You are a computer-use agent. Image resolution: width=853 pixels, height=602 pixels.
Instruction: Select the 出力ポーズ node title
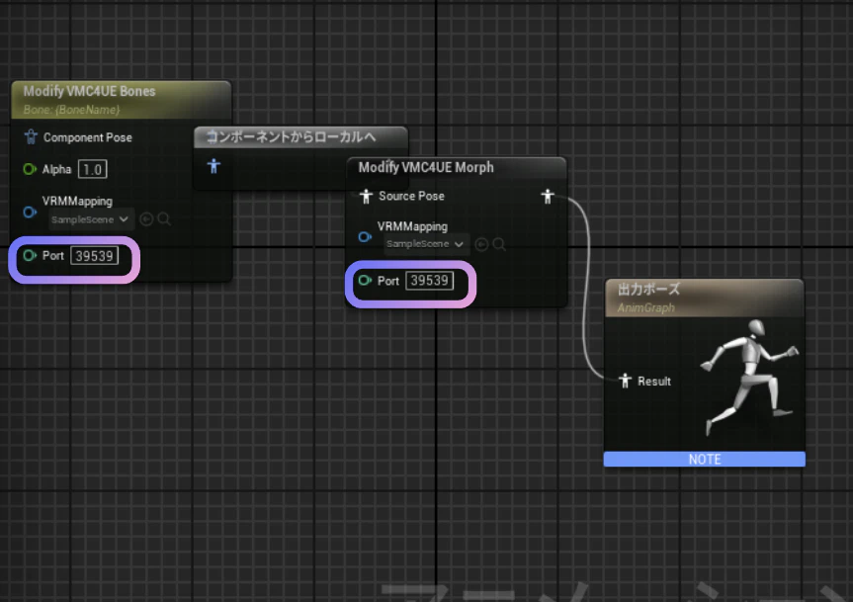coord(648,289)
